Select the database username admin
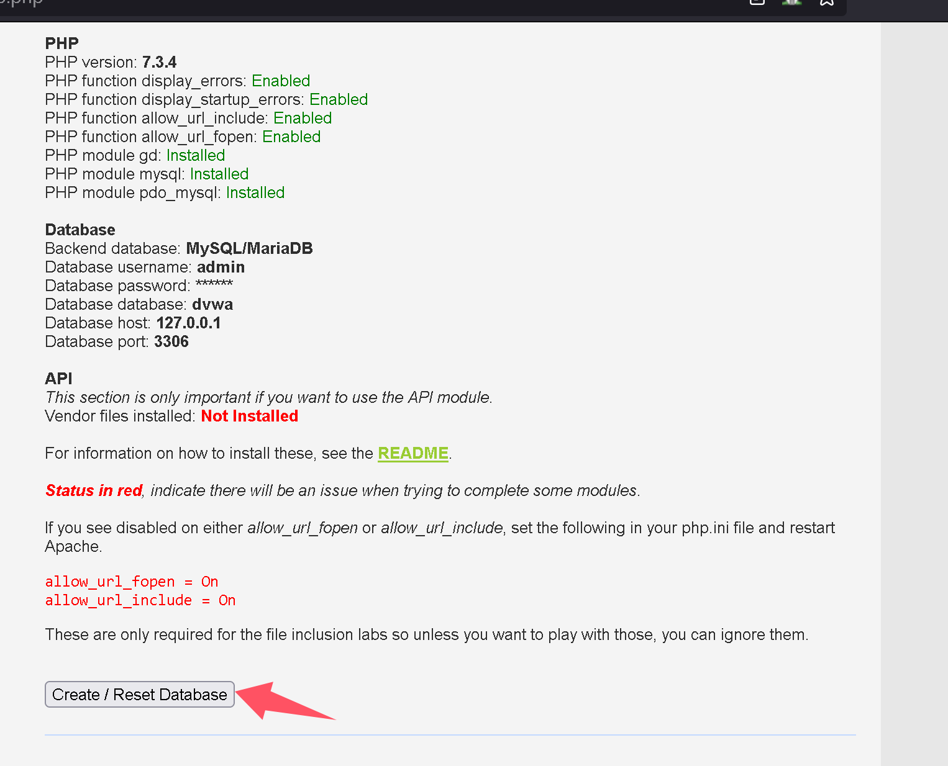Image resolution: width=948 pixels, height=766 pixels. (x=221, y=267)
